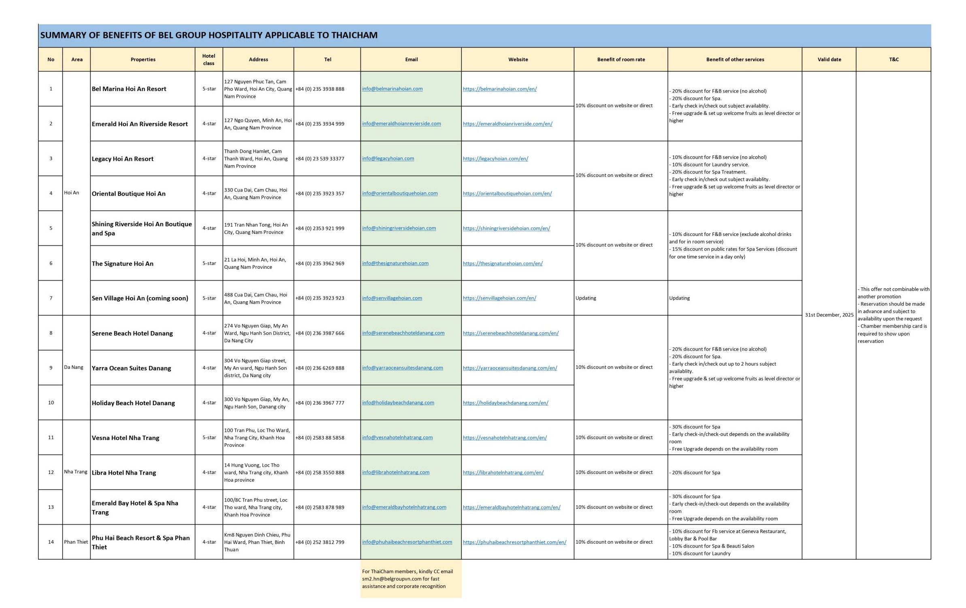This screenshot has width=966, height=608.
Task: Visit https://vesnahotelnhatrang.com/en/ website link
Action: tap(505, 438)
